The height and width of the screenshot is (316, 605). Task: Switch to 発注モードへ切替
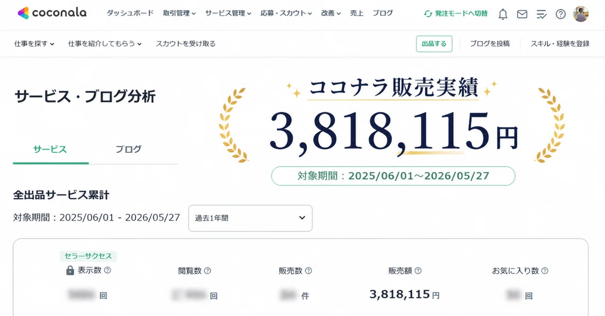(x=456, y=14)
